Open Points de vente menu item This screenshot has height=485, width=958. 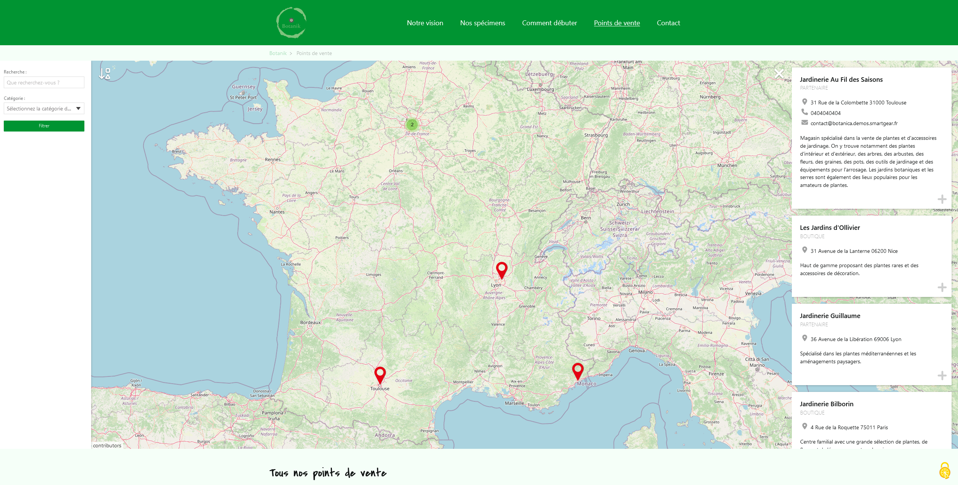pos(617,23)
